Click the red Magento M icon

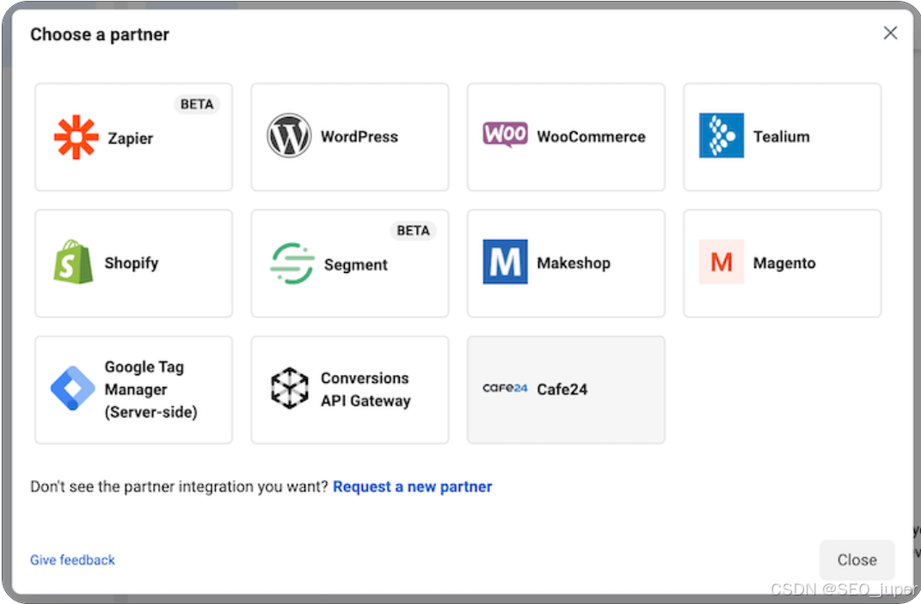pyautogui.click(x=721, y=262)
